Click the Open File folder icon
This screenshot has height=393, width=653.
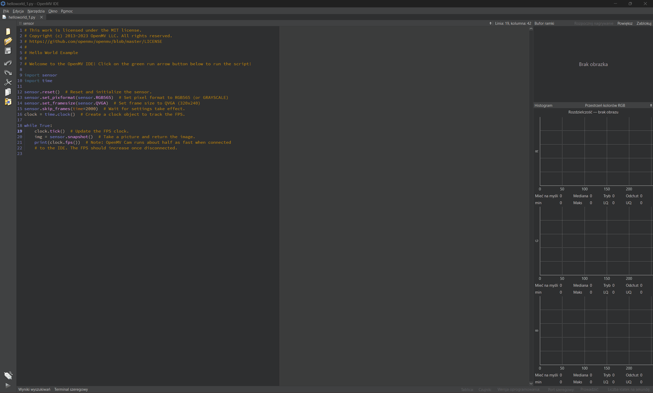click(8, 41)
